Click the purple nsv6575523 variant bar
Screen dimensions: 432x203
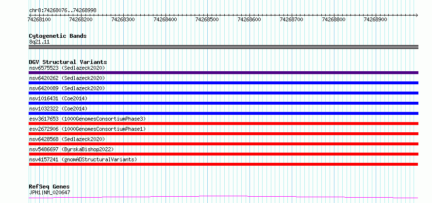tap(223, 73)
